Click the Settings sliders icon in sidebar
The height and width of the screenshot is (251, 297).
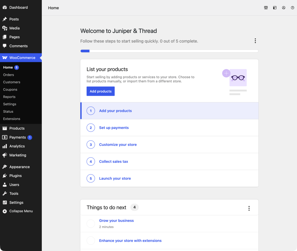click(x=5, y=202)
